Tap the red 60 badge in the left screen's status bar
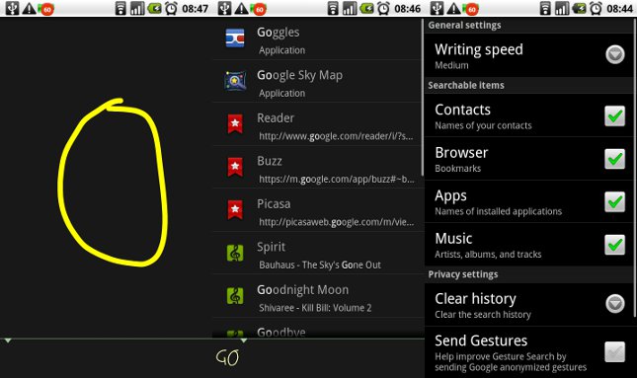This screenshot has width=637, height=378. (x=46, y=9)
